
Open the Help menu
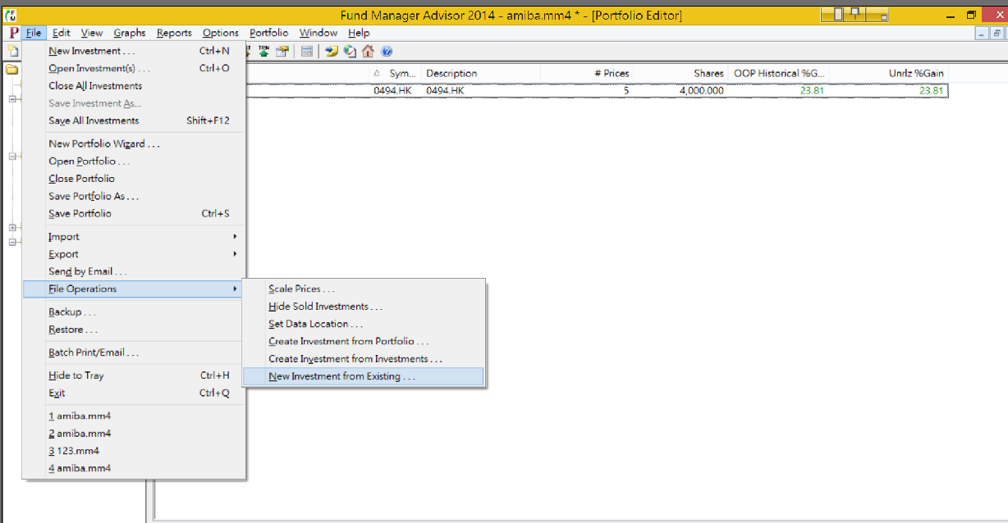pyautogui.click(x=359, y=33)
